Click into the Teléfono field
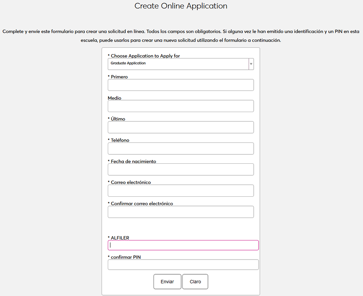The width and height of the screenshot is (363, 296). 181,149
